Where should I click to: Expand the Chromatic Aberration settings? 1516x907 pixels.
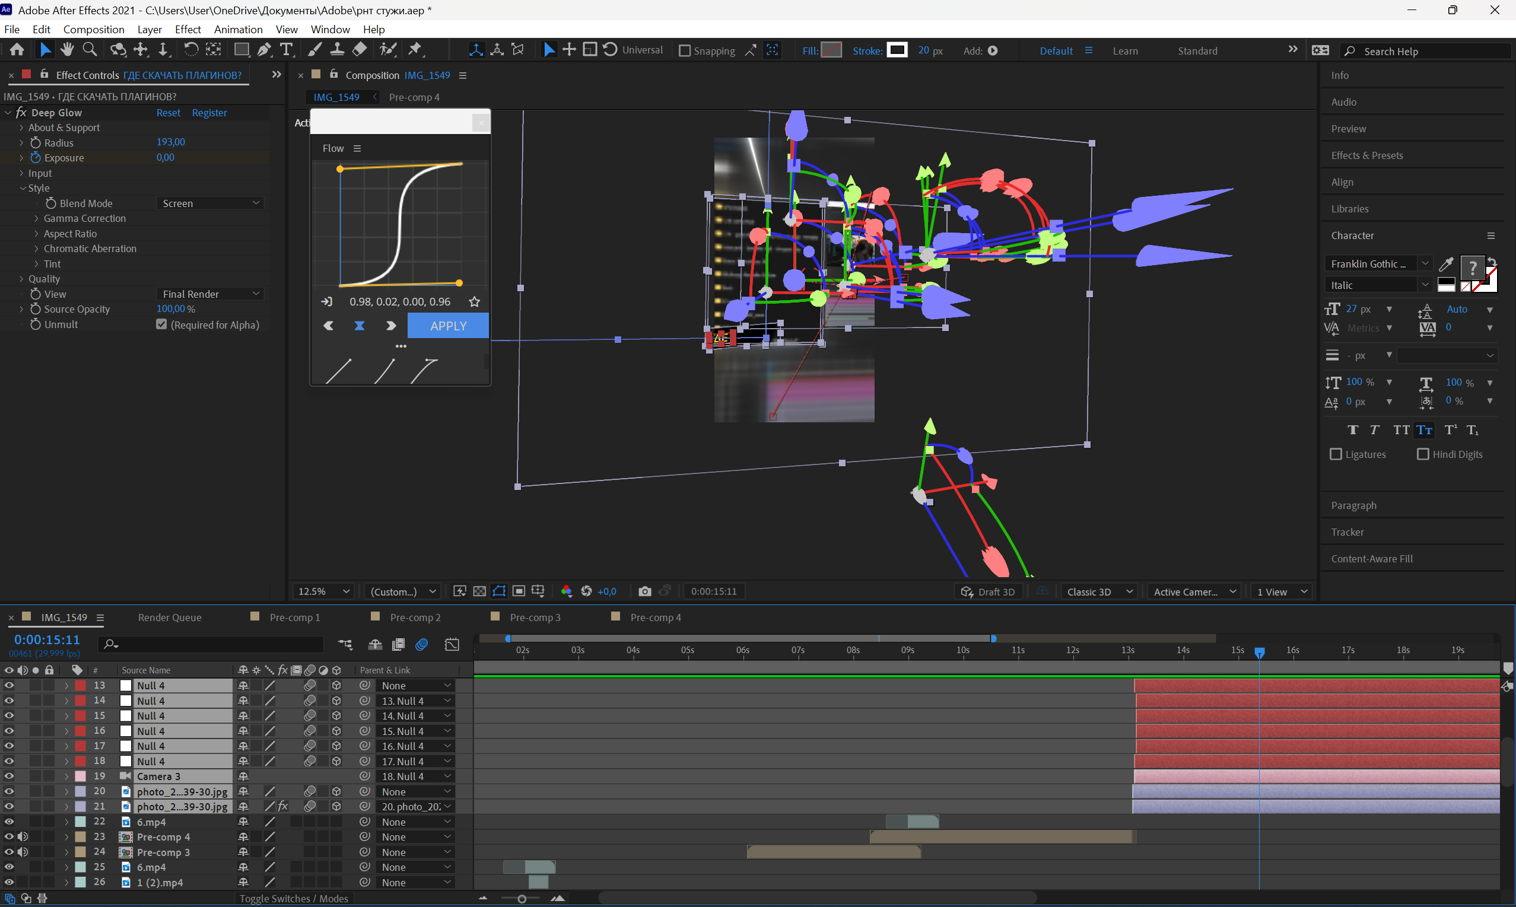click(x=37, y=249)
